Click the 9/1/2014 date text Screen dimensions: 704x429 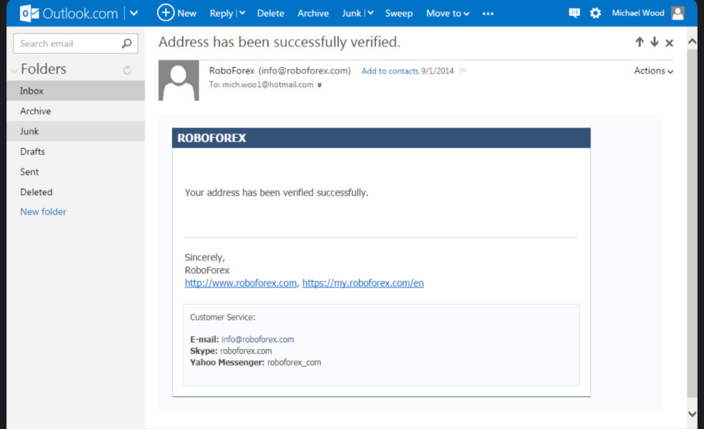438,71
